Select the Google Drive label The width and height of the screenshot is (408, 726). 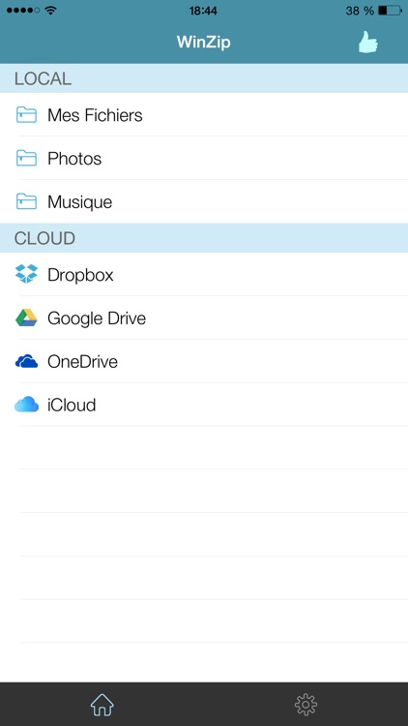97,318
